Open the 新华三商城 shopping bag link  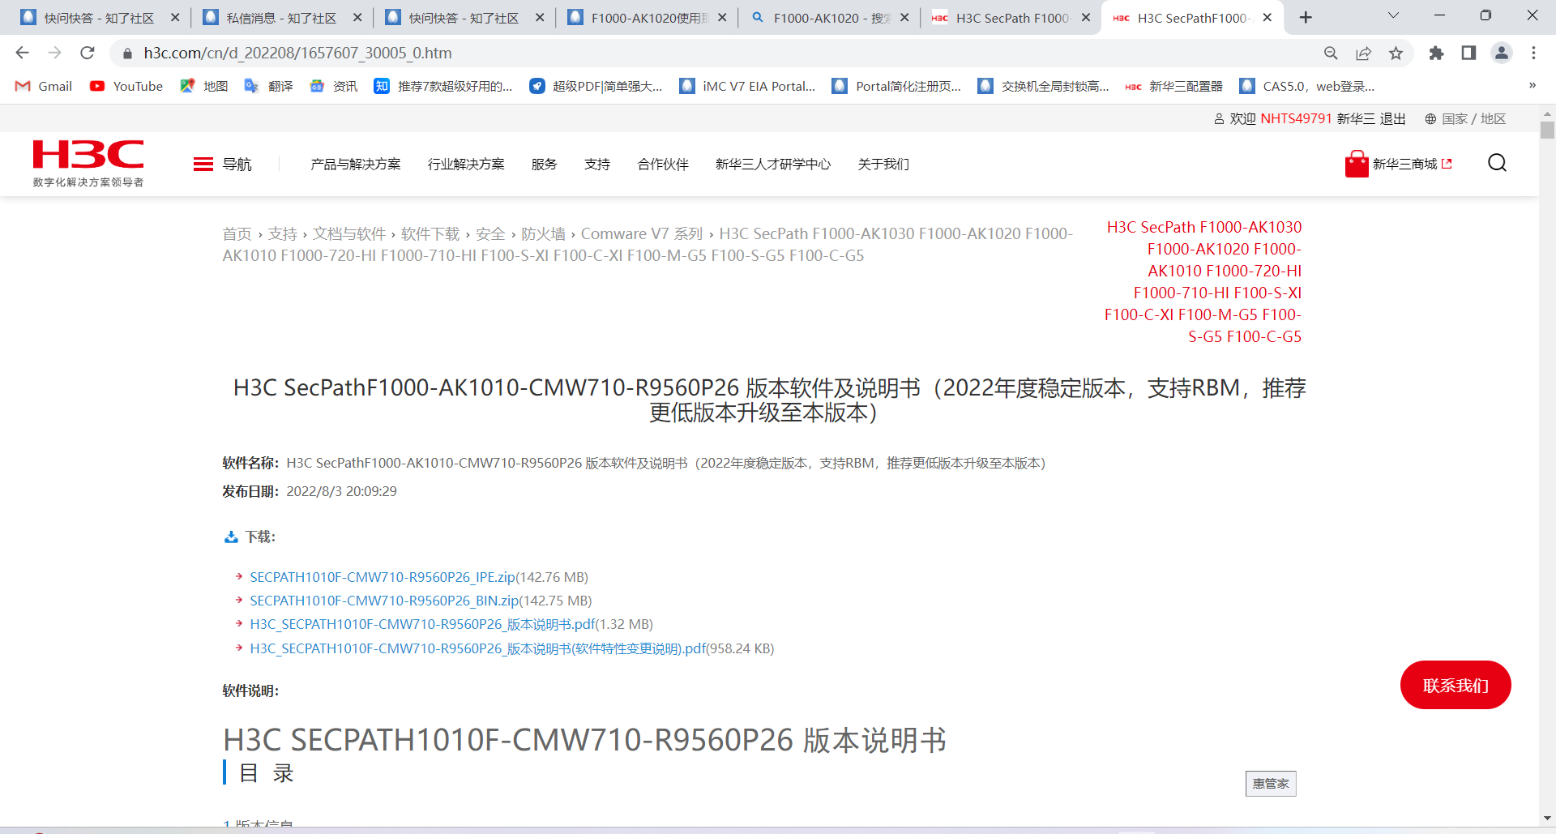[1399, 164]
